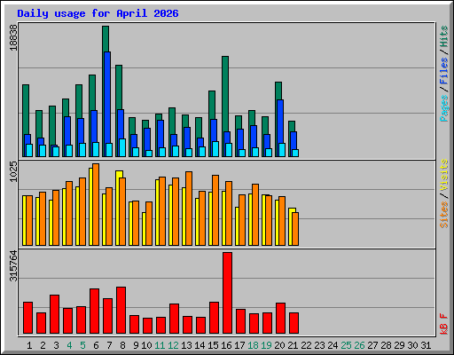
Task: Select day label 23 on the x-axis
Action: [319, 345]
